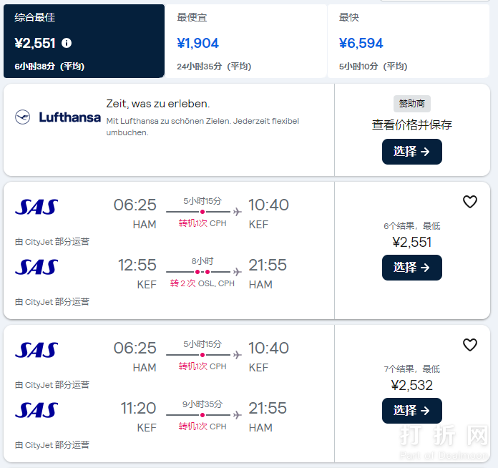Click the ¥2,551 price in first result
Image resolution: width=498 pixels, height=468 pixels.
point(411,242)
